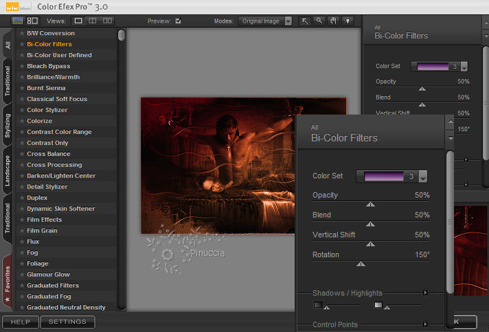Switch to split preview view
This screenshot has height=332, width=489.
(93, 21)
